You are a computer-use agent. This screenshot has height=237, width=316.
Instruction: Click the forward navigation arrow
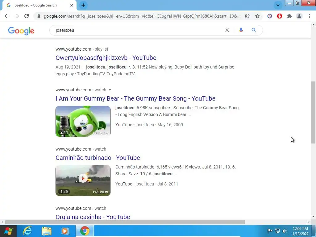(x=17, y=16)
